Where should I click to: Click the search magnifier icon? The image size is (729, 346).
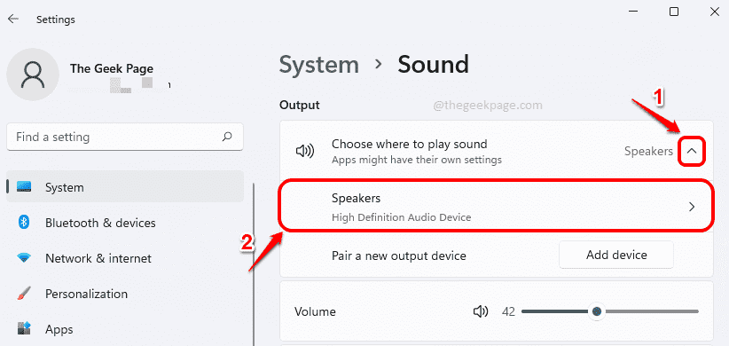coord(227,137)
